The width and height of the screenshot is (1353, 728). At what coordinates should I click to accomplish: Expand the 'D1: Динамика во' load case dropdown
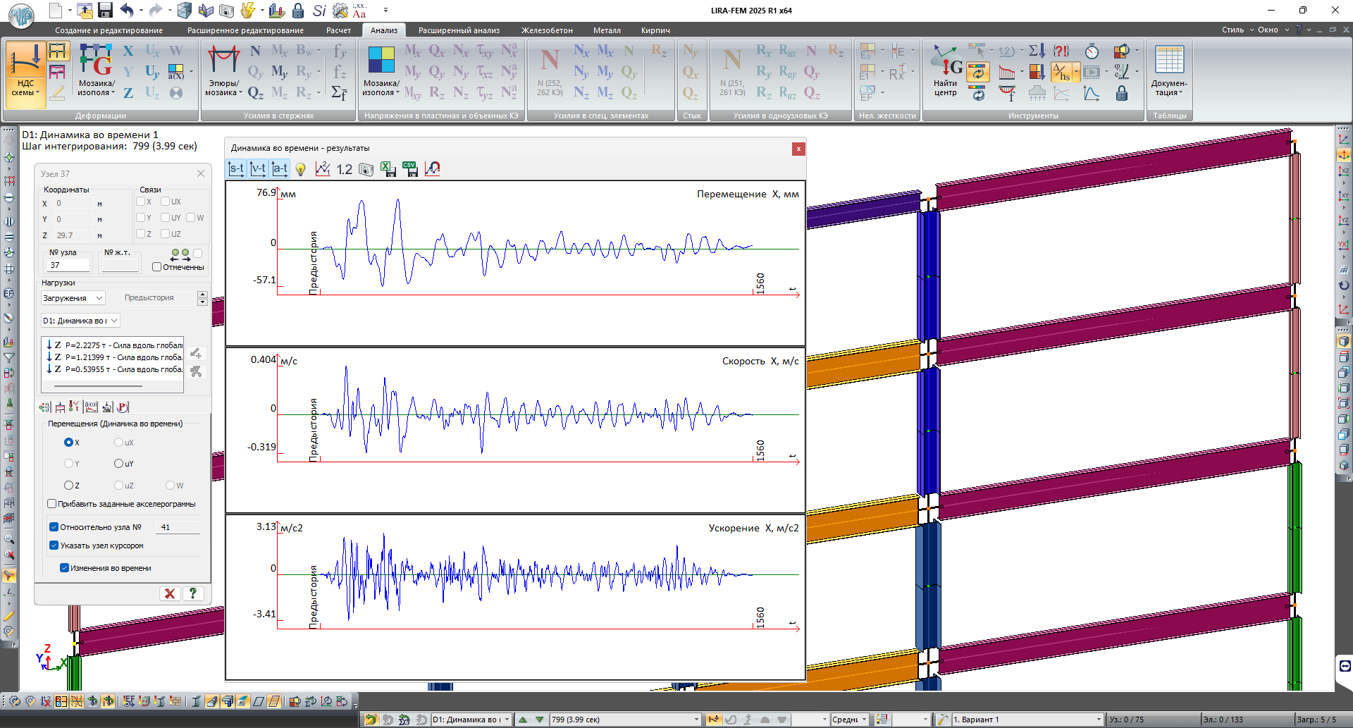(80, 321)
